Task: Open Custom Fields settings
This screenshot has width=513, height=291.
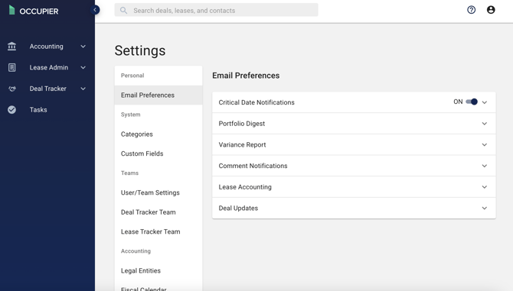Action: click(158, 154)
